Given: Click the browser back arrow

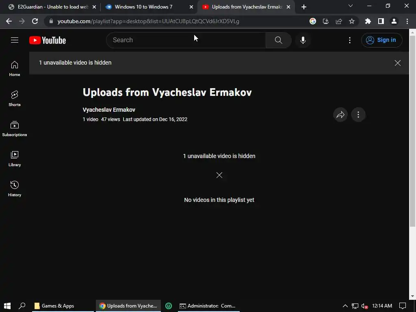Looking at the screenshot, I should tap(9, 21).
